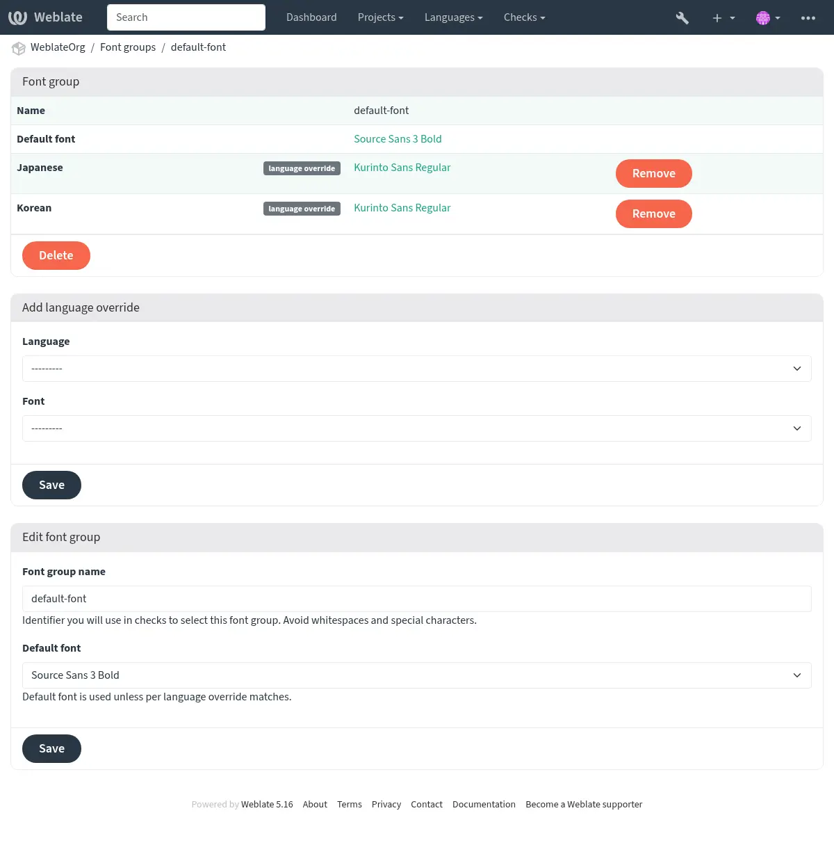The width and height of the screenshot is (834, 845).
Task: Open the Projects menu
Action: click(x=380, y=17)
